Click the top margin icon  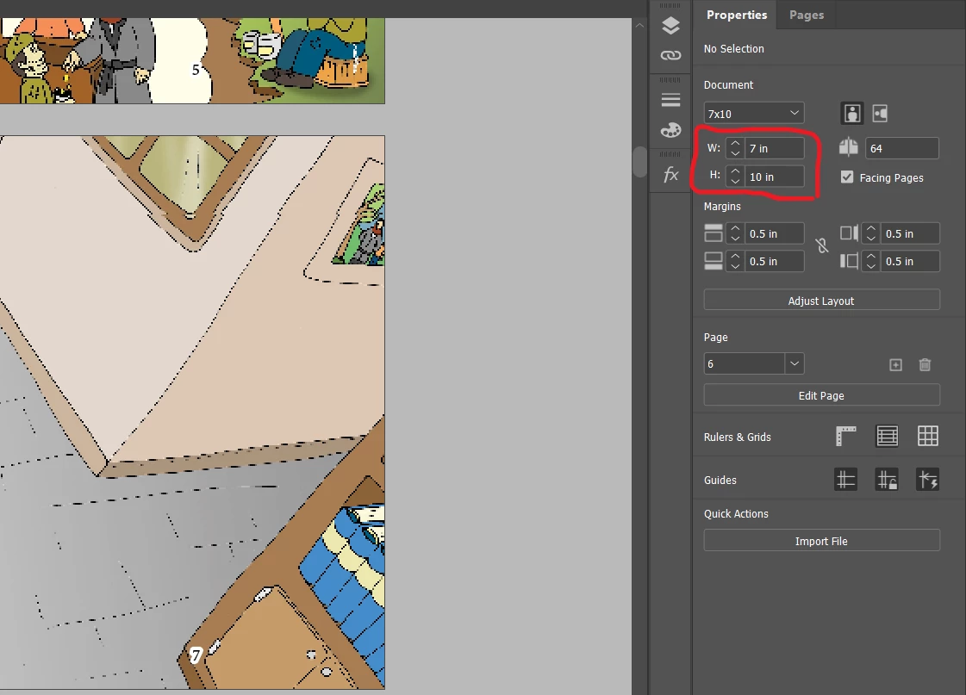point(713,233)
